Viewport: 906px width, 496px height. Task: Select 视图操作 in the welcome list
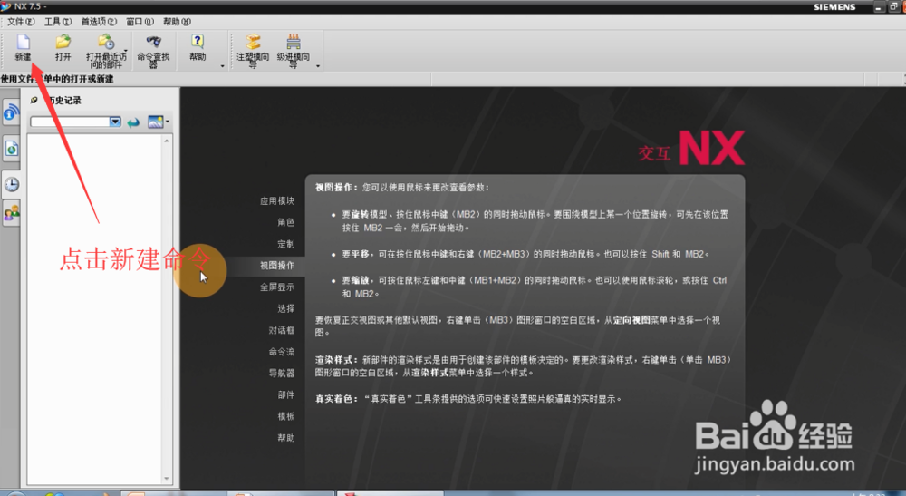[x=277, y=266]
